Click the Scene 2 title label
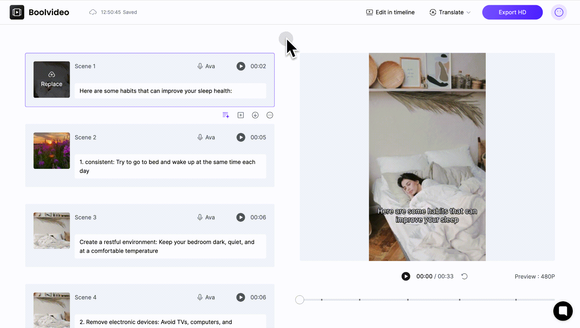Viewport: 580px width, 328px height. pos(85,137)
